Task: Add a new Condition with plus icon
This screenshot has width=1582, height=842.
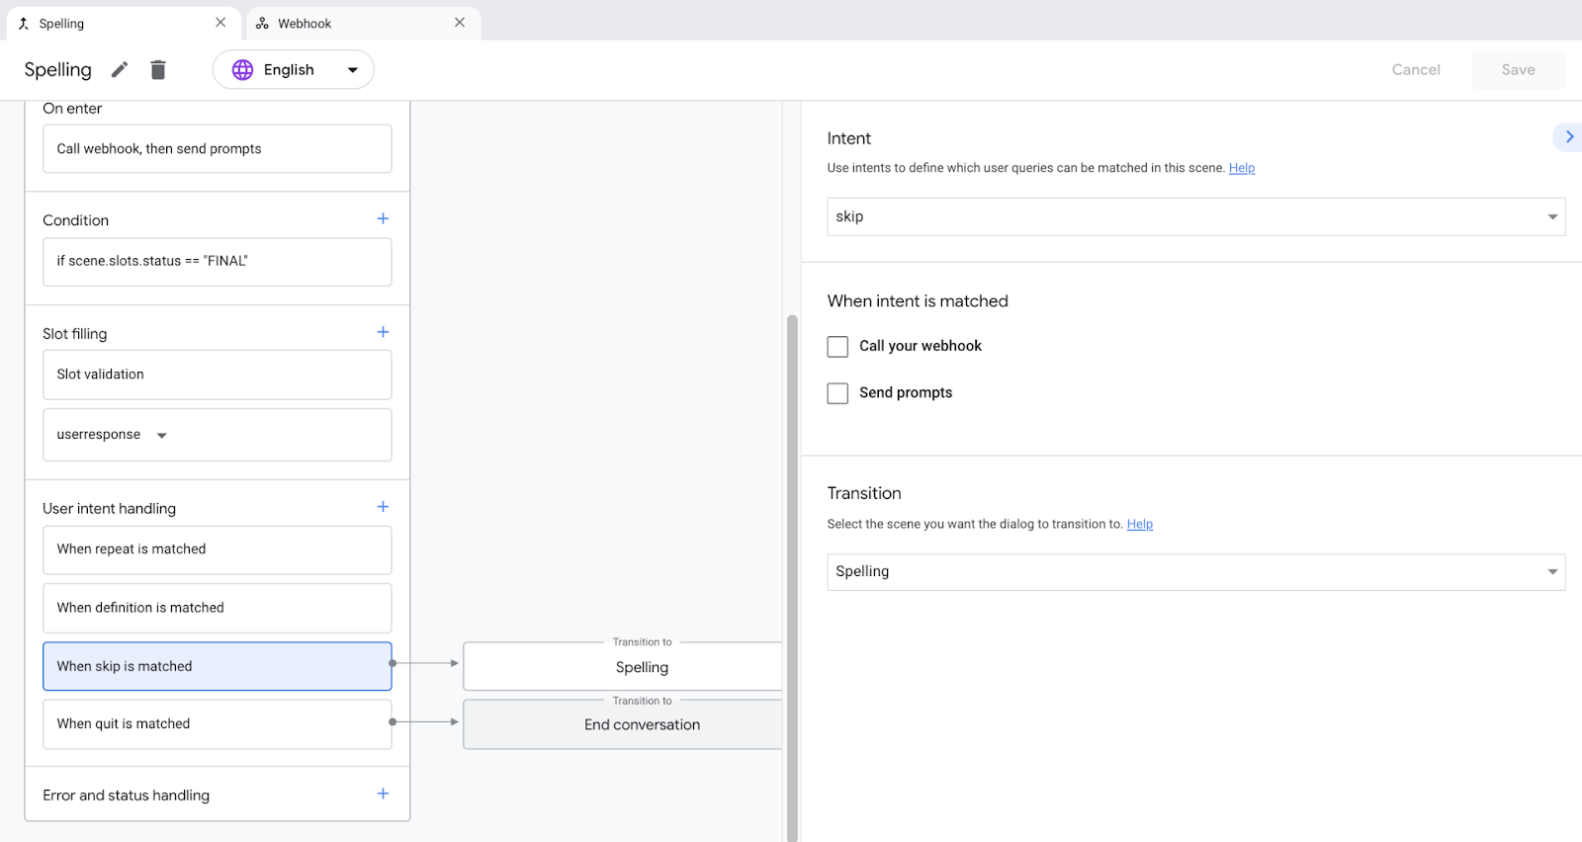Action: [x=383, y=218]
